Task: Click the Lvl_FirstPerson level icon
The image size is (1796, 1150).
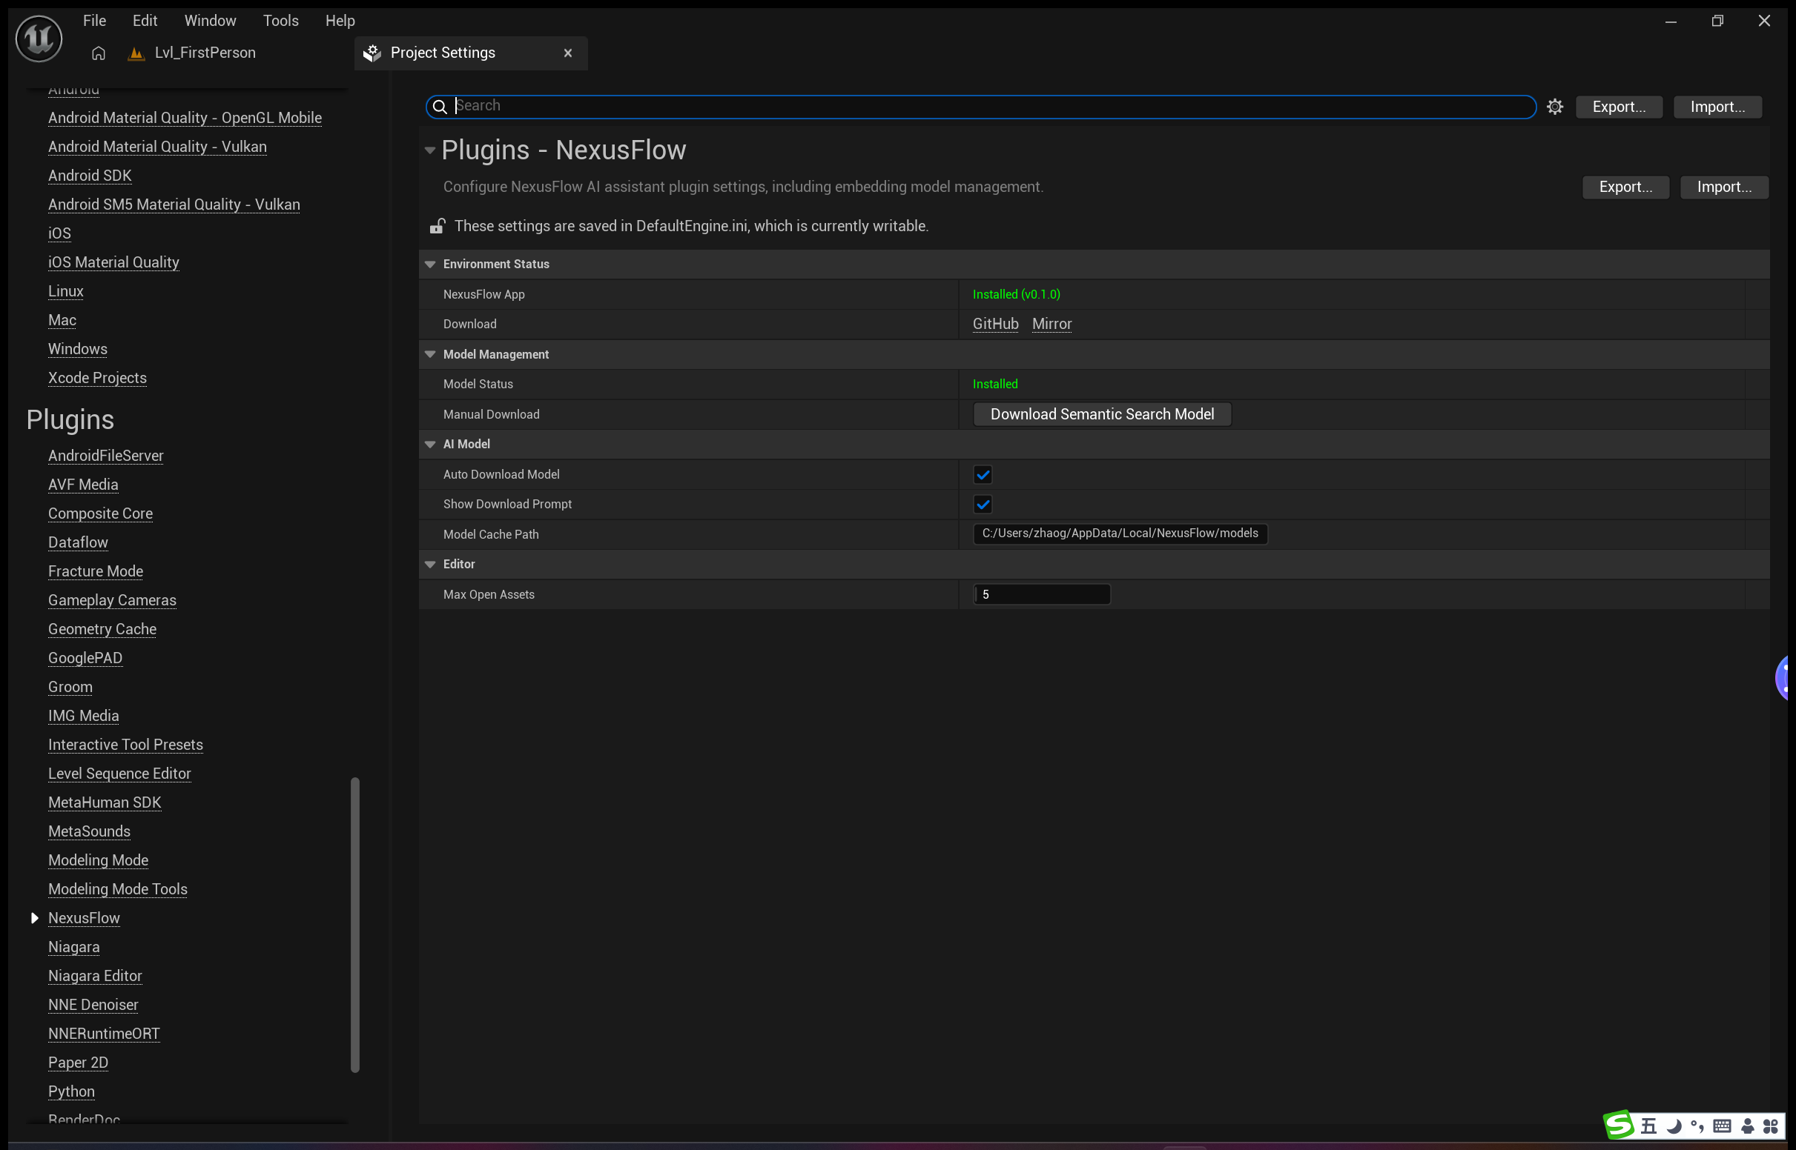Action: [x=135, y=53]
